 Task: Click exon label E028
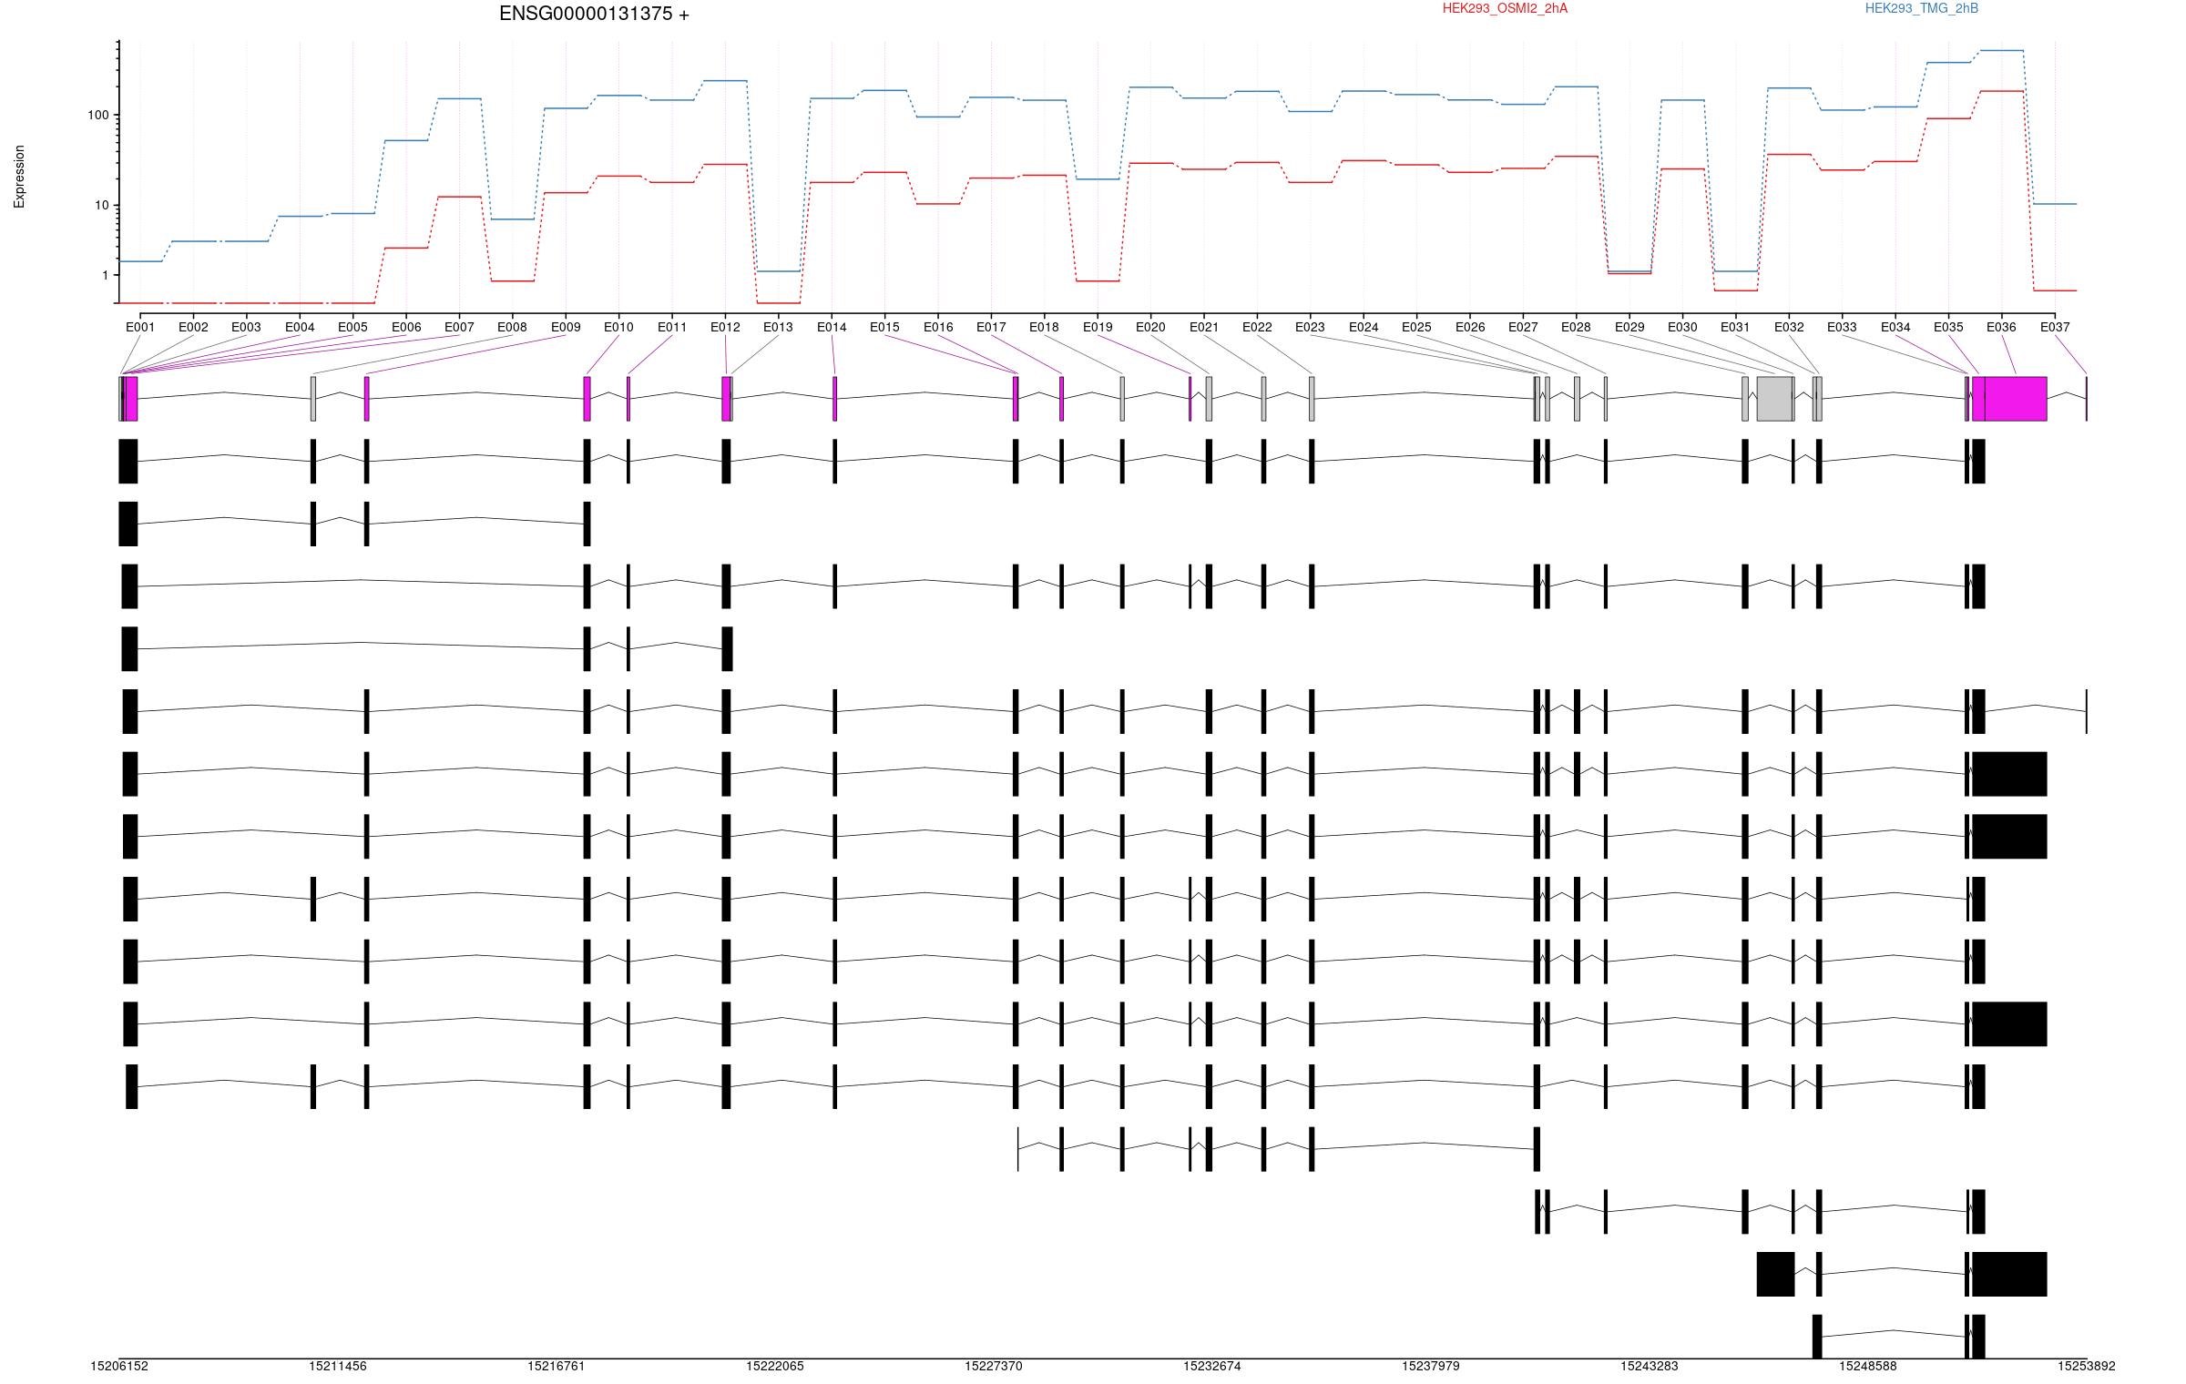click(x=1576, y=327)
